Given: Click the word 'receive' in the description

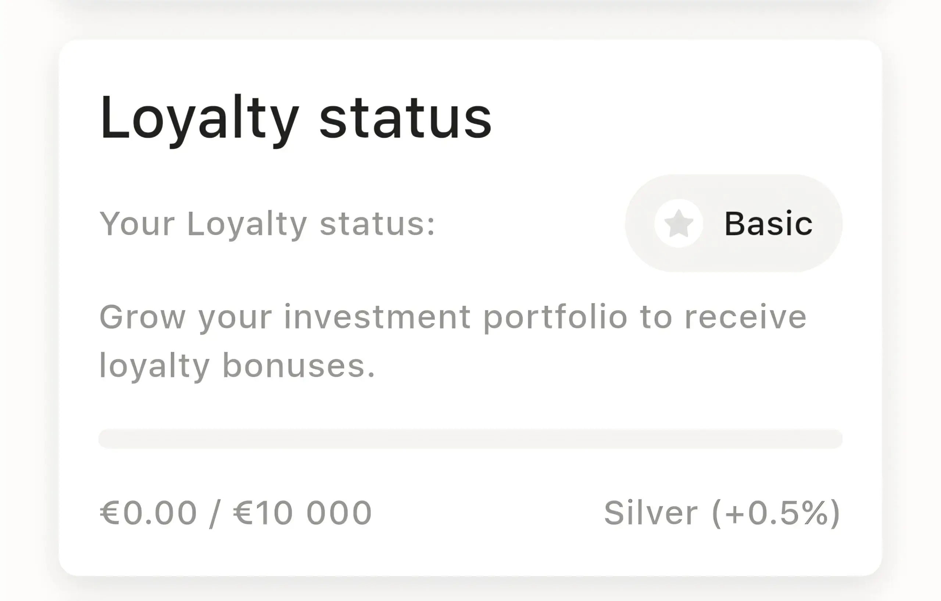Looking at the screenshot, I should coord(745,317).
